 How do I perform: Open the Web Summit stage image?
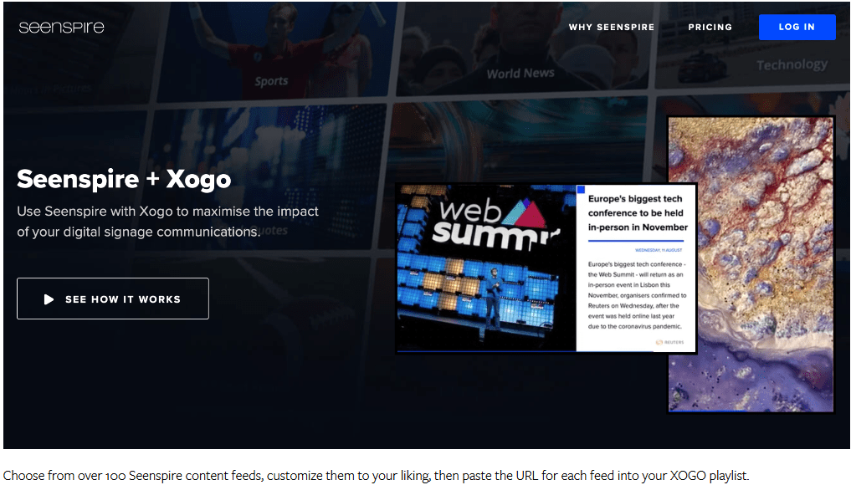[x=486, y=268]
